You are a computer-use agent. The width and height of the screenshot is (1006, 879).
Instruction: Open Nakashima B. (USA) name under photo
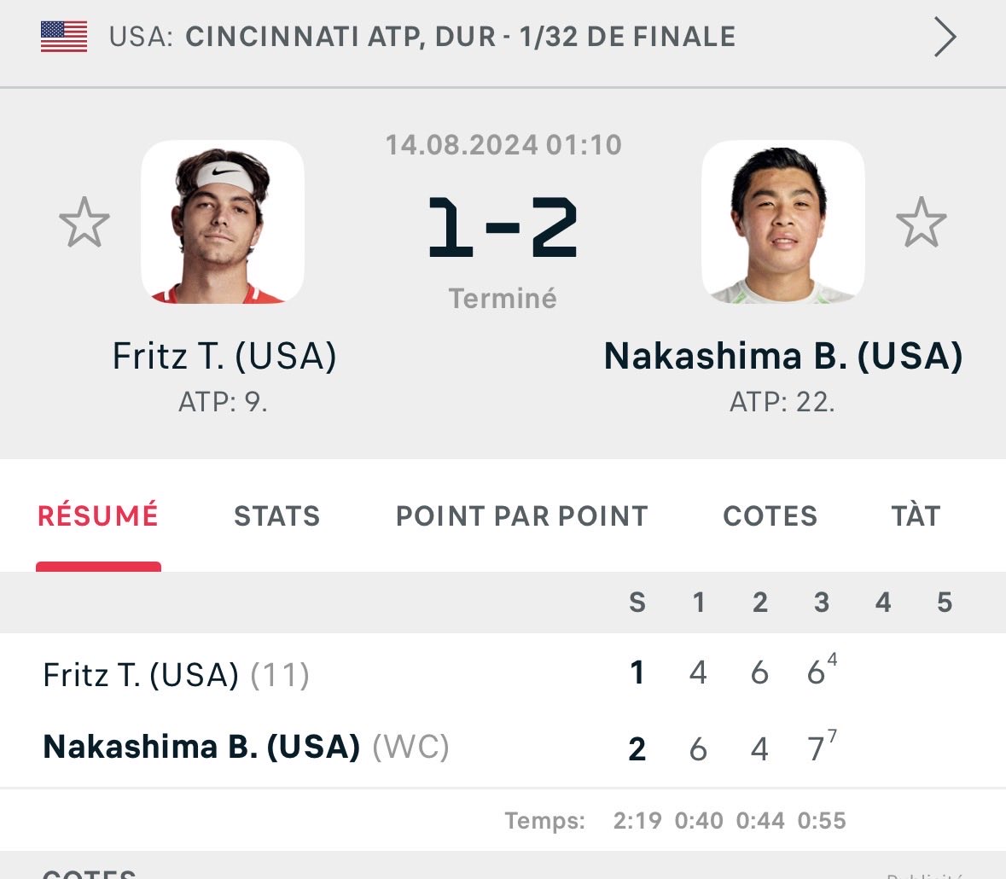(x=783, y=356)
